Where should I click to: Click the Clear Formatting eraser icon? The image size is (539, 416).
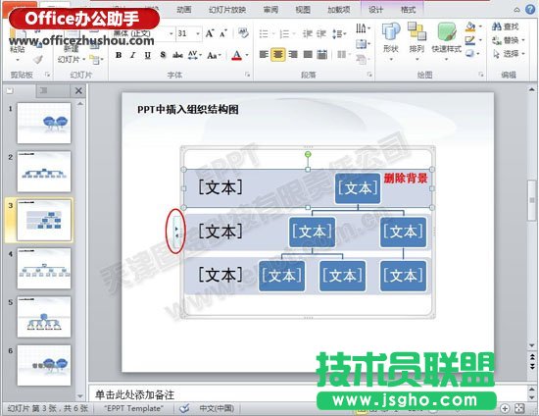pyautogui.click(x=243, y=33)
